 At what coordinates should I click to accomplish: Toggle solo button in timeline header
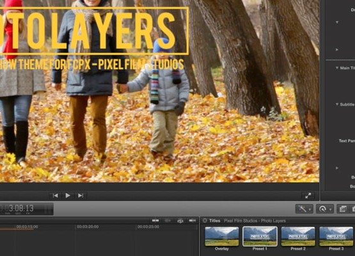(x=180, y=221)
